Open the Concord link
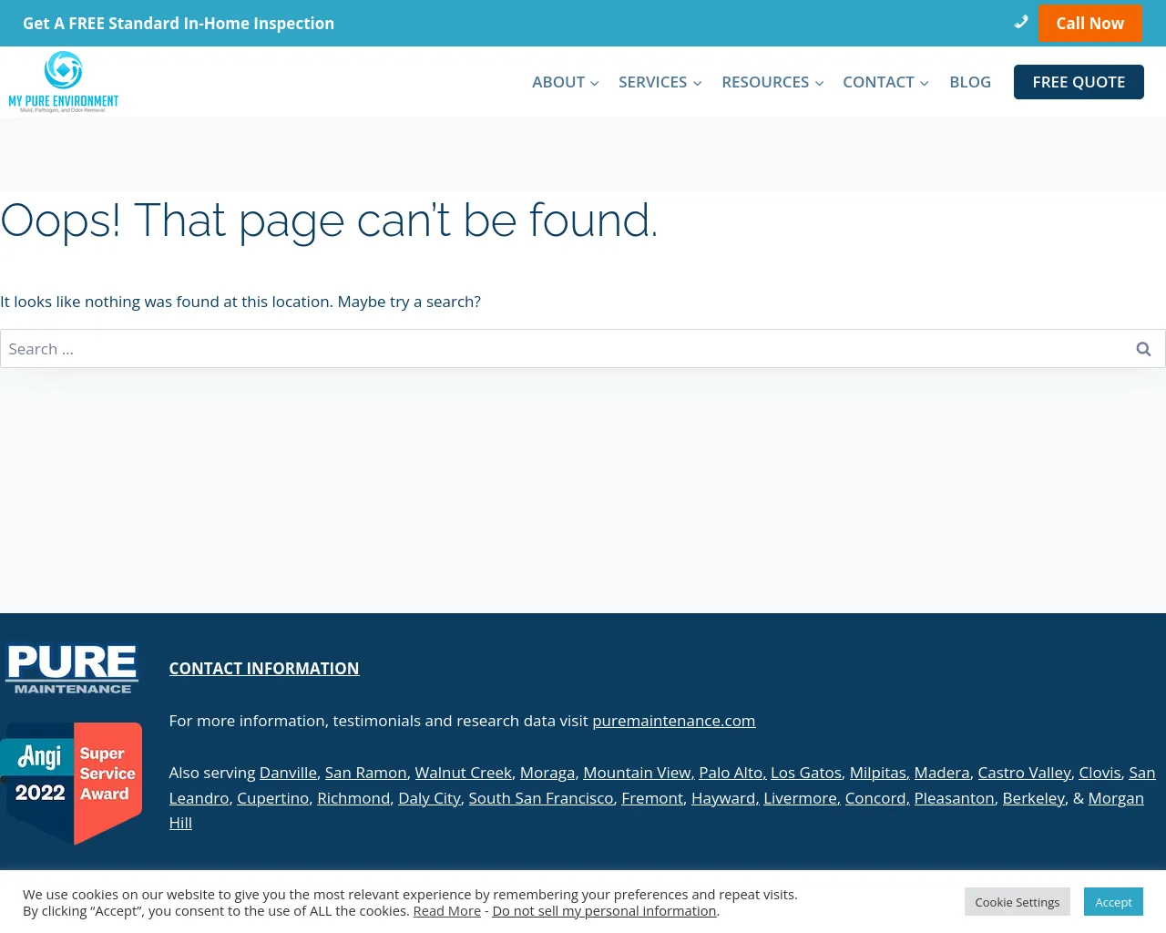Viewport: 1166px width, 933px height. [x=875, y=798]
